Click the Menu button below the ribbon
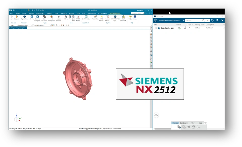Image resolution: width=242 pixels, height=147 pixels. [x=13, y=25]
